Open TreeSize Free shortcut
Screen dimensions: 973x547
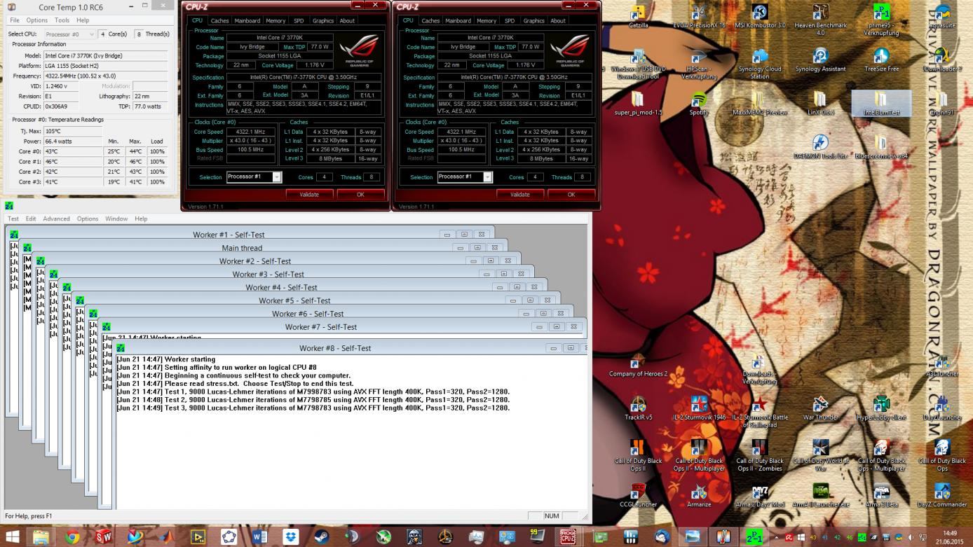coord(881,60)
